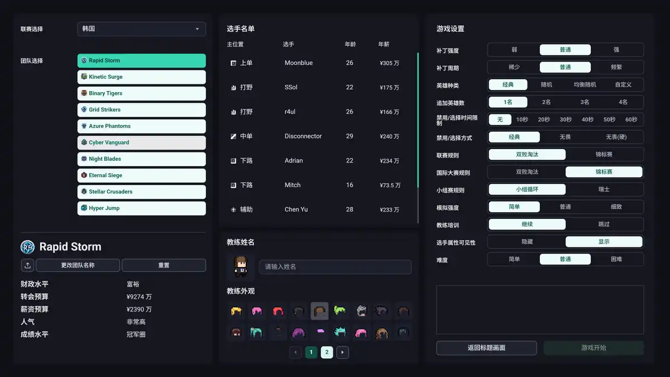Switch to appearance page 1
This screenshot has height=377, width=670.
click(x=311, y=352)
